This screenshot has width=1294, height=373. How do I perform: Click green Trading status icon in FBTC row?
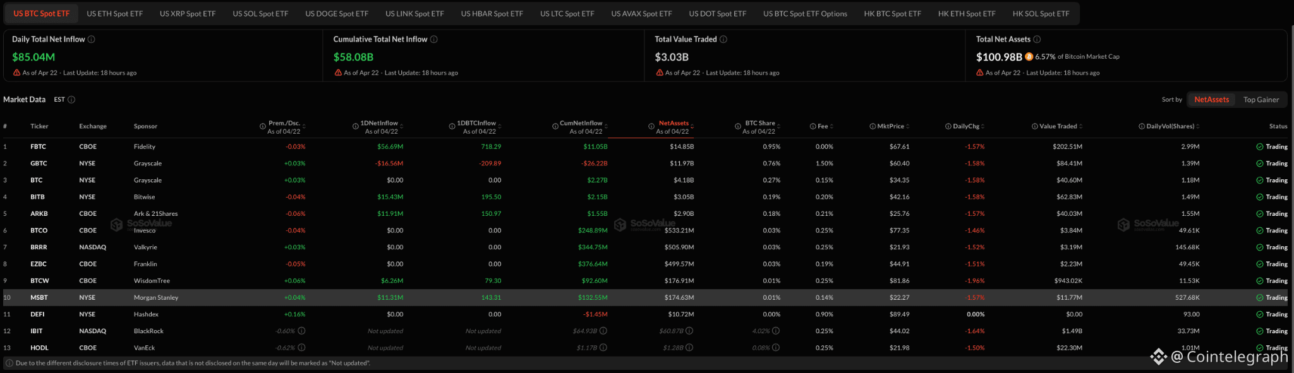point(1260,147)
